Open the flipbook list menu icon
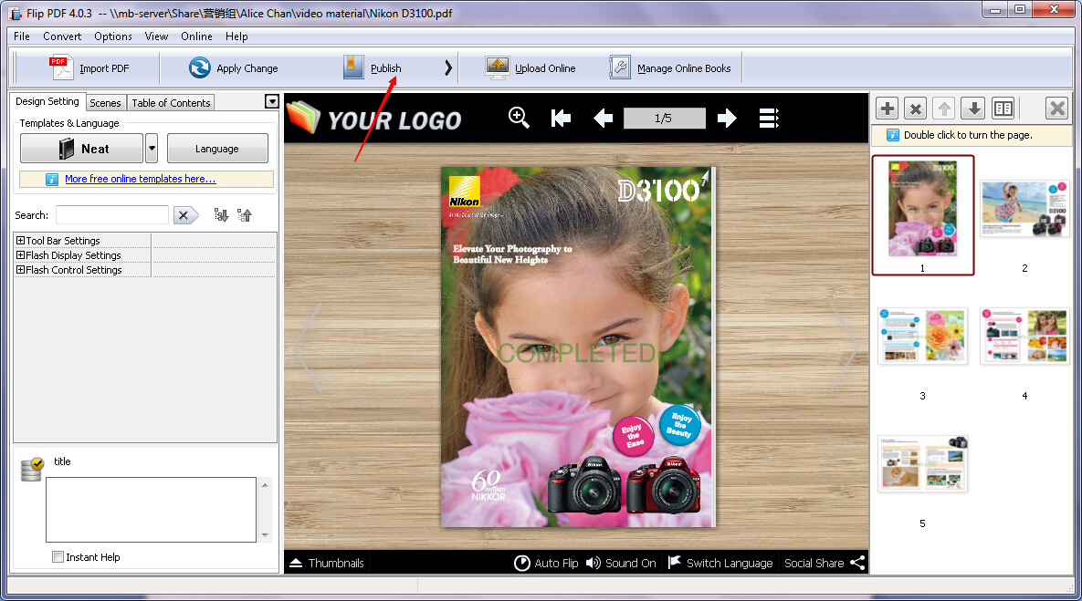This screenshot has height=601, width=1082. point(769,119)
